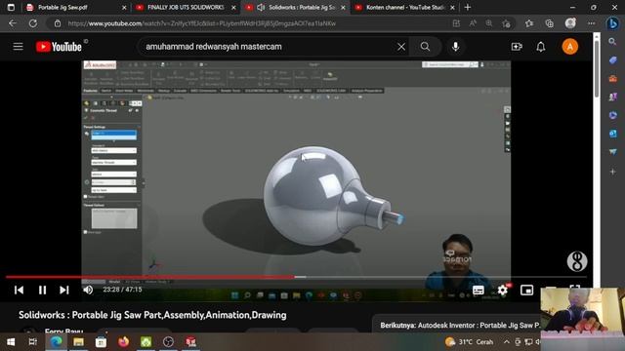Click the 23:28 / 47:15 time display
This screenshot has height=351, width=625.
(x=122, y=290)
